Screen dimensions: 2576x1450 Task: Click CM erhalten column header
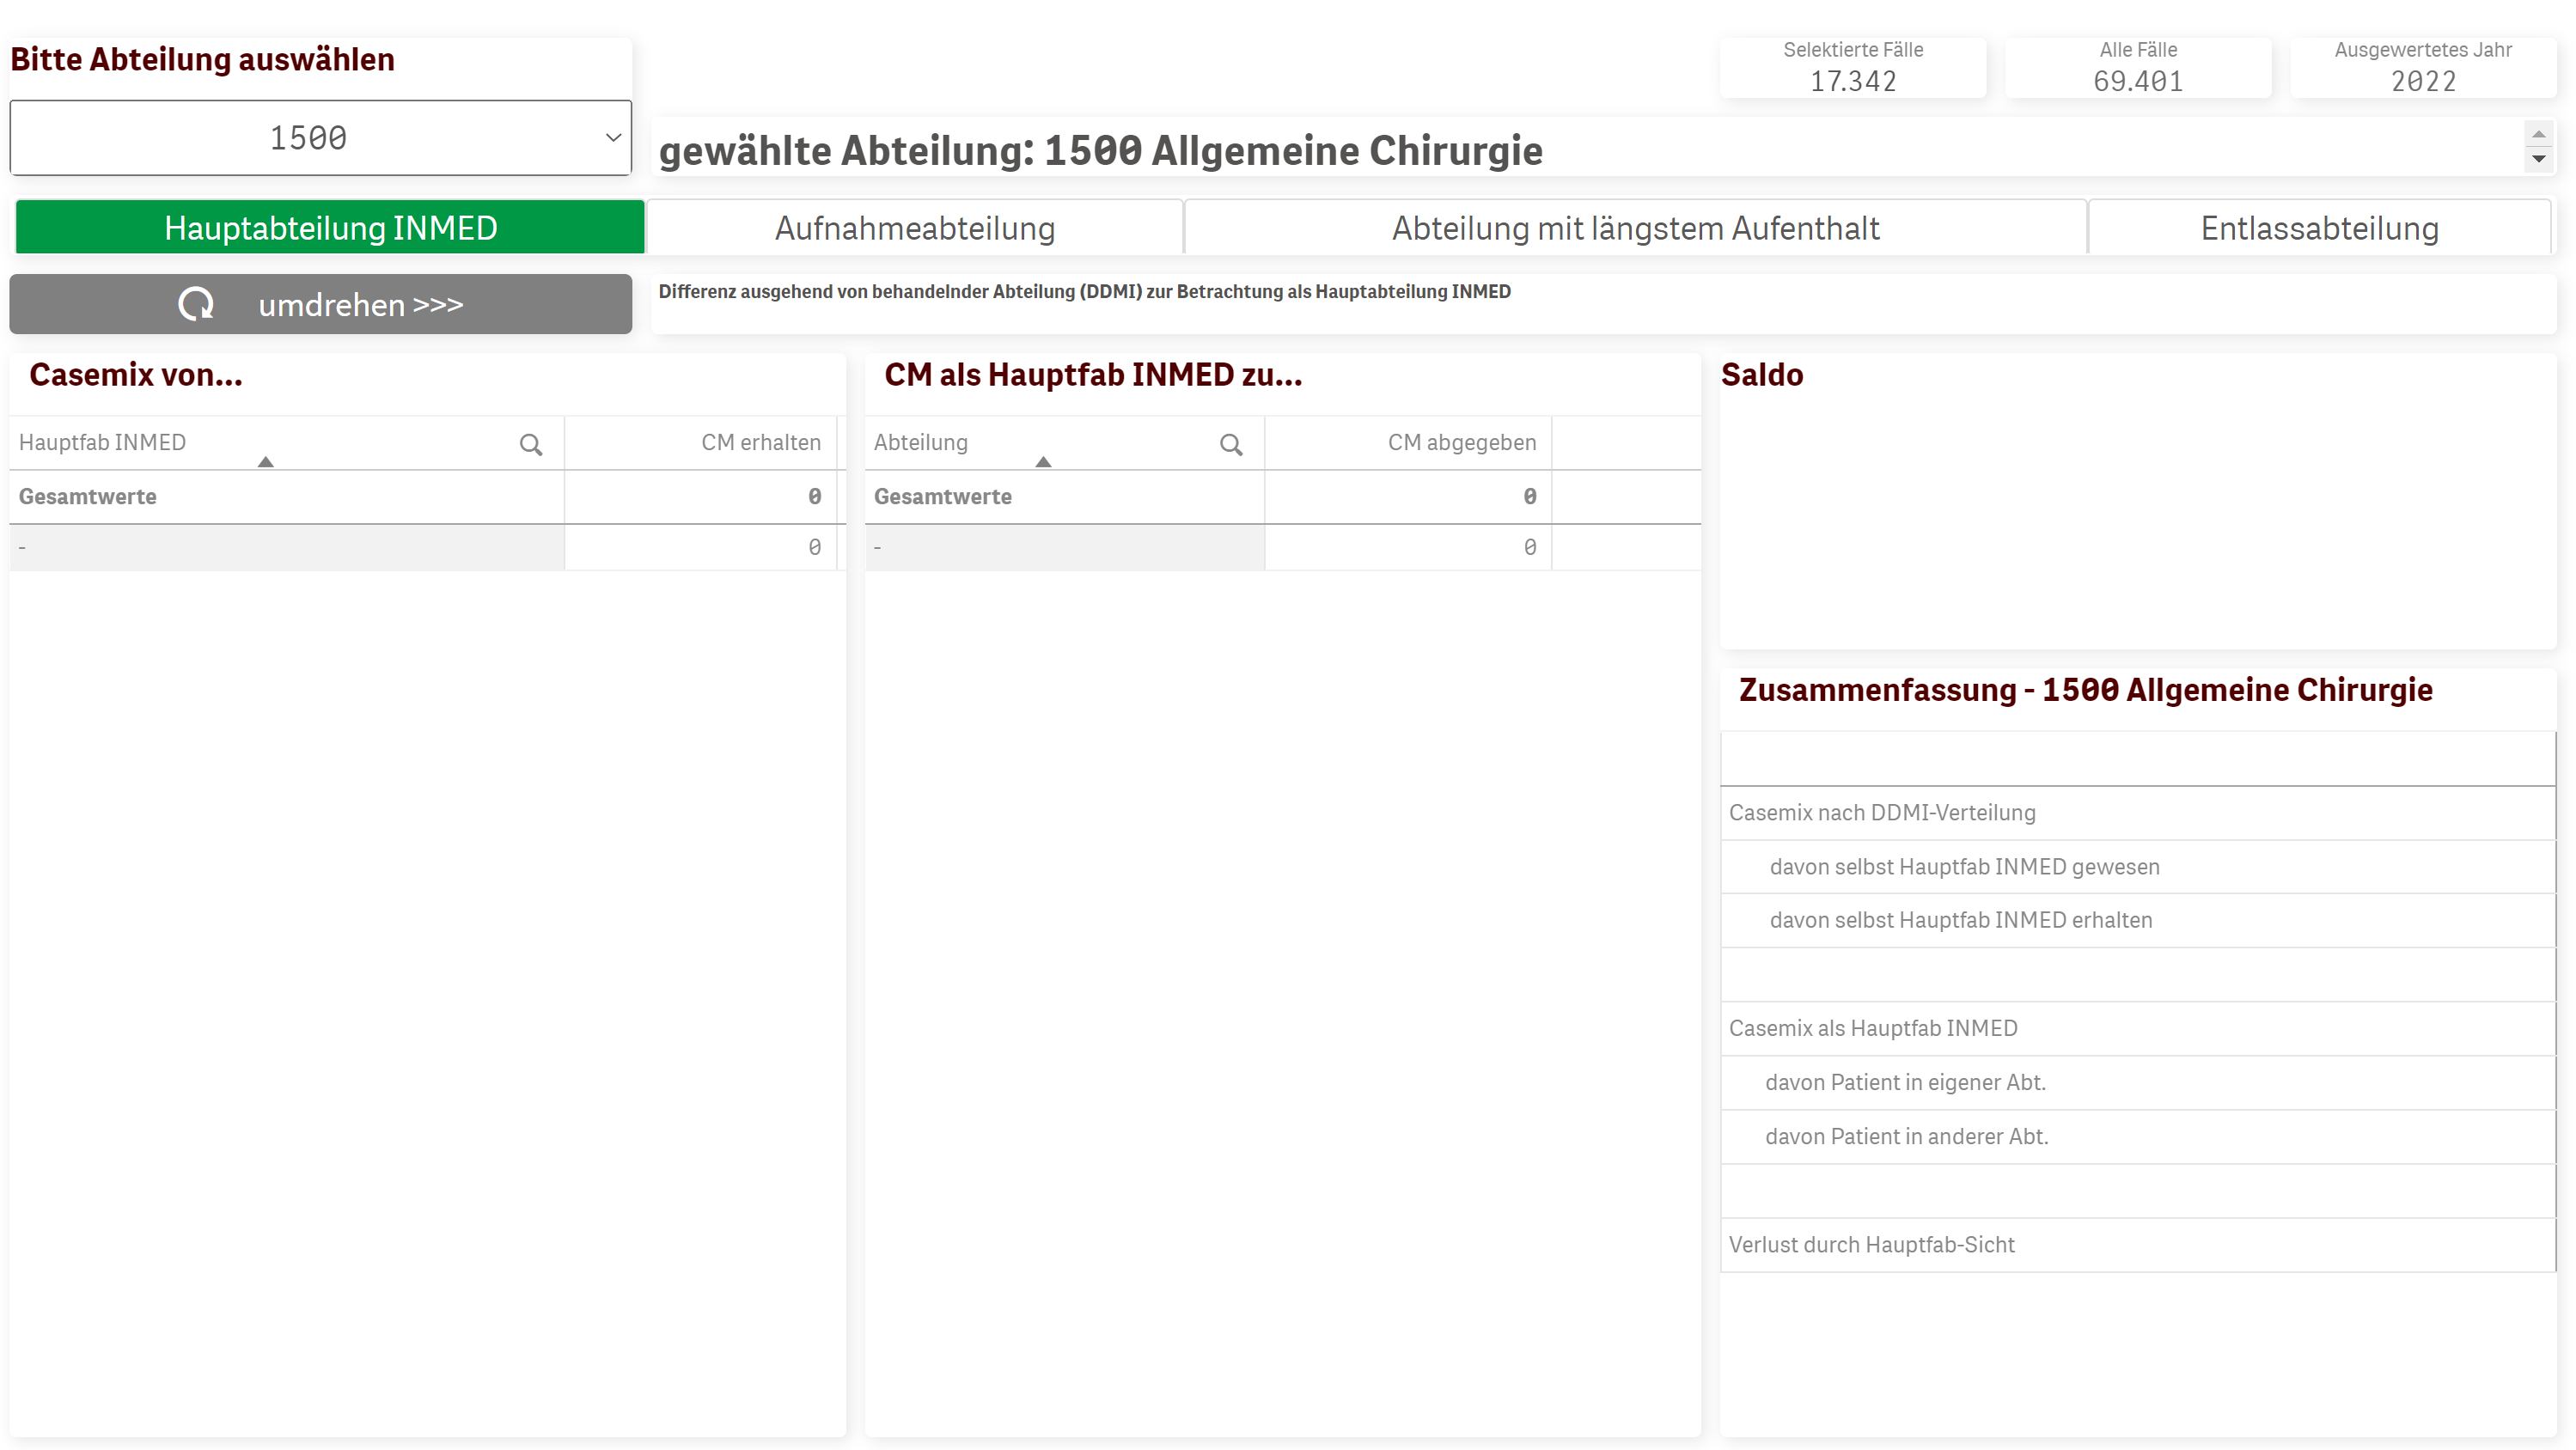pyautogui.click(x=760, y=443)
